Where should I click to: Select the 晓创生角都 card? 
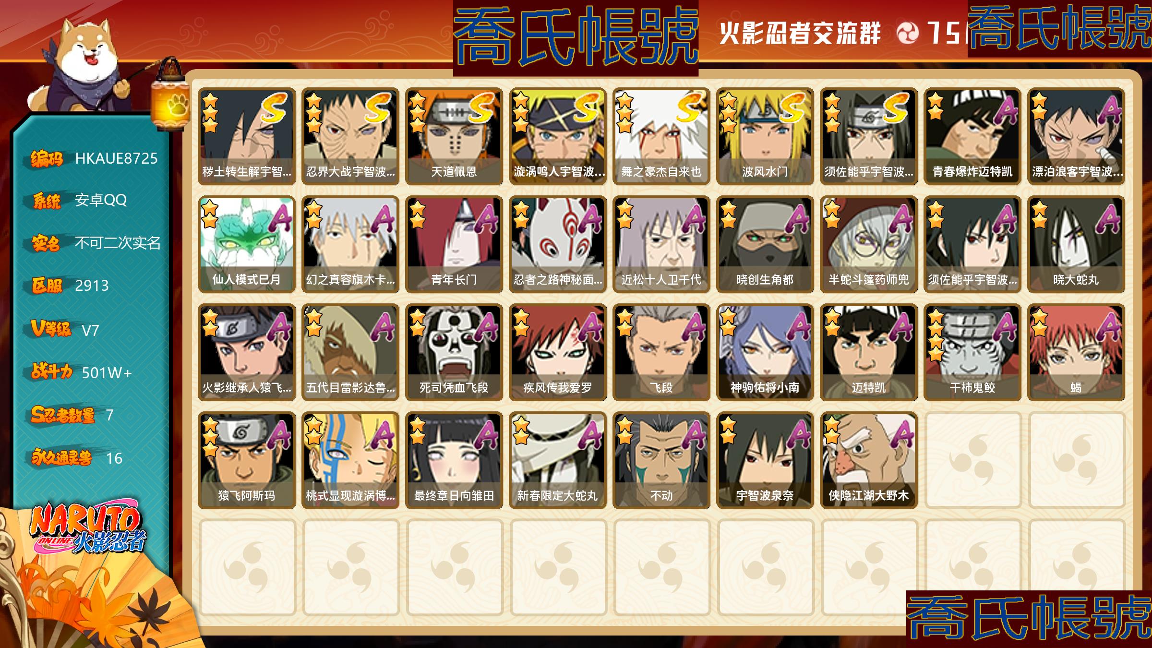pos(765,244)
